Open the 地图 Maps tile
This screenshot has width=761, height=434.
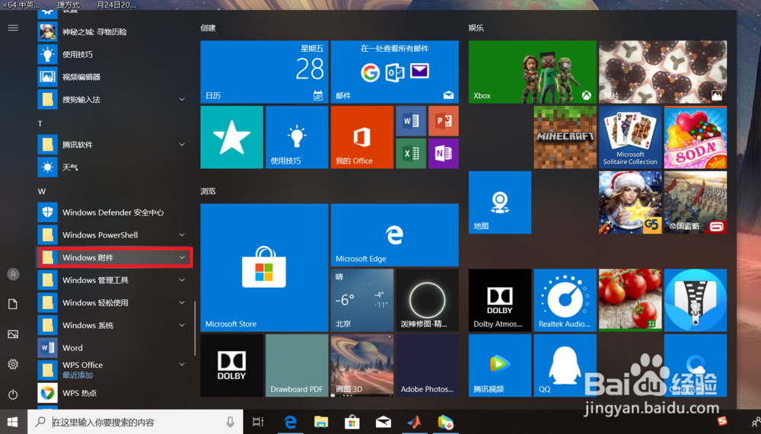click(500, 203)
